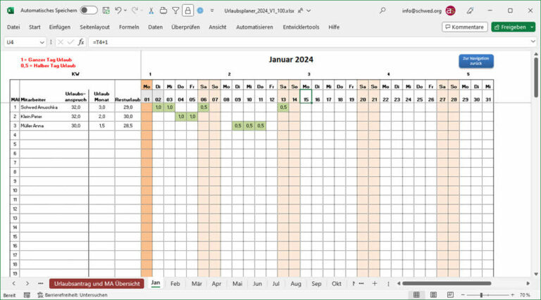This screenshot has width=541, height=300.
Task: Click the undo arrow icon
Action: tap(118, 11)
